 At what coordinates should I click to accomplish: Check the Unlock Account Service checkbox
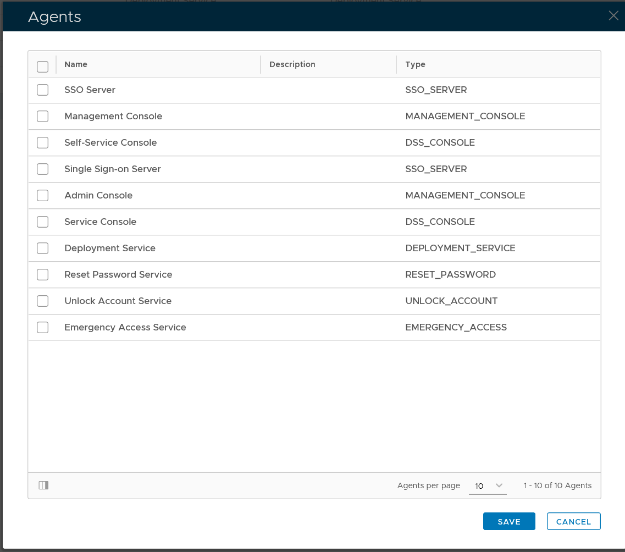pyautogui.click(x=43, y=301)
